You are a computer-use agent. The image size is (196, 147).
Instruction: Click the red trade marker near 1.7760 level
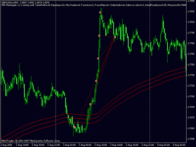98,58
